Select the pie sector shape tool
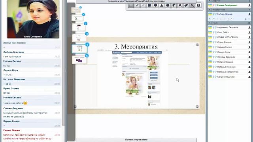Viewport: 253px width, 142px height. (174, 6)
